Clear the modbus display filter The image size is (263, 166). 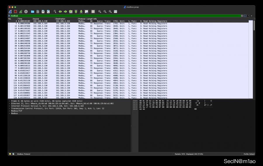click(x=242, y=16)
